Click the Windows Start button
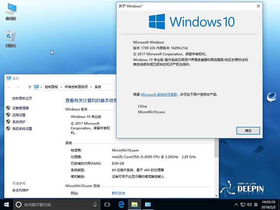 coord(7,204)
